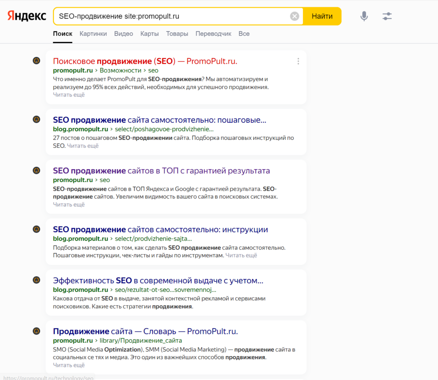Viewport: 438px width, 380px height.
Task: Click 'Читать ещё' after '27 постов' snippet
Action: click(83, 146)
